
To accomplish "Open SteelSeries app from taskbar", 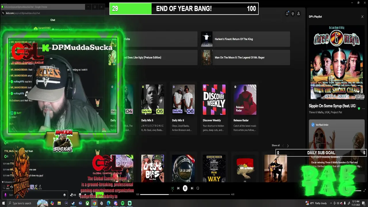I will tap(101, 203).
